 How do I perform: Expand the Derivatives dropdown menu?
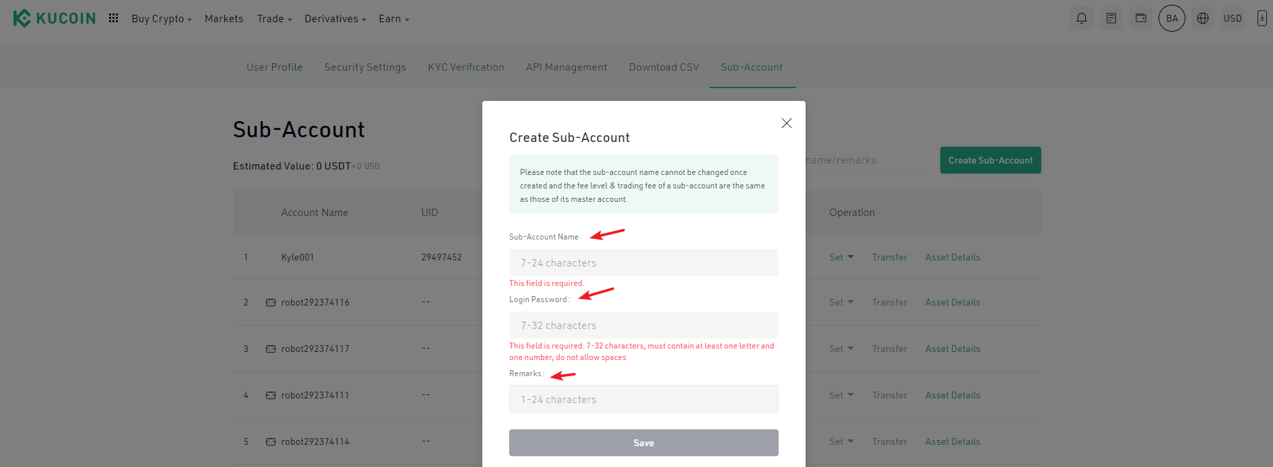click(x=335, y=19)
